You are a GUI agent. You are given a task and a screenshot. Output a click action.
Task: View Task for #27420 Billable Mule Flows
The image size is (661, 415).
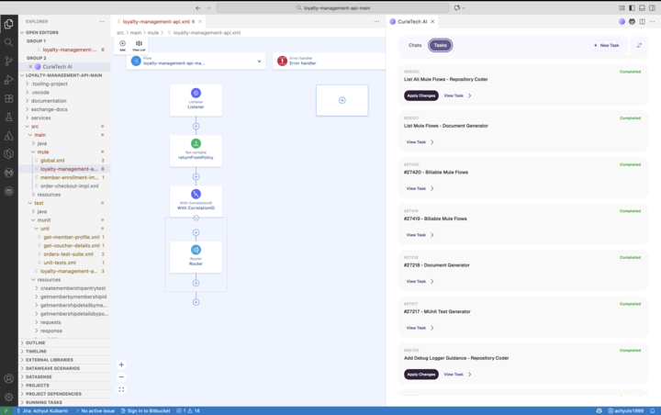[x=420, y=188]
